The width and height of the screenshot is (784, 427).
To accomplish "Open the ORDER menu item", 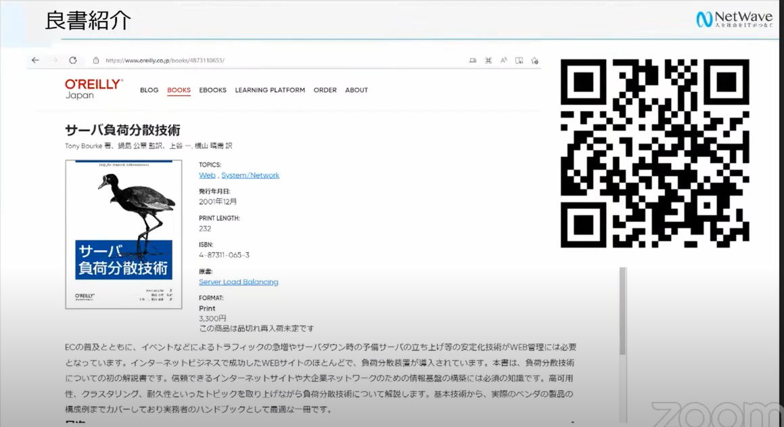I will [325, 90].
